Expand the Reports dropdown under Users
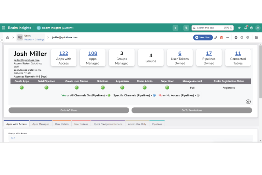The height and width of the screenshot is (175, 262). coord(29,40)
